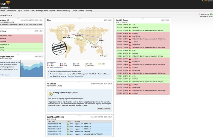This screenshot has width=213, height=139.
Task: Click green Up icon on 12:52 PM A Up event
Action: click(x=130, y=76)
